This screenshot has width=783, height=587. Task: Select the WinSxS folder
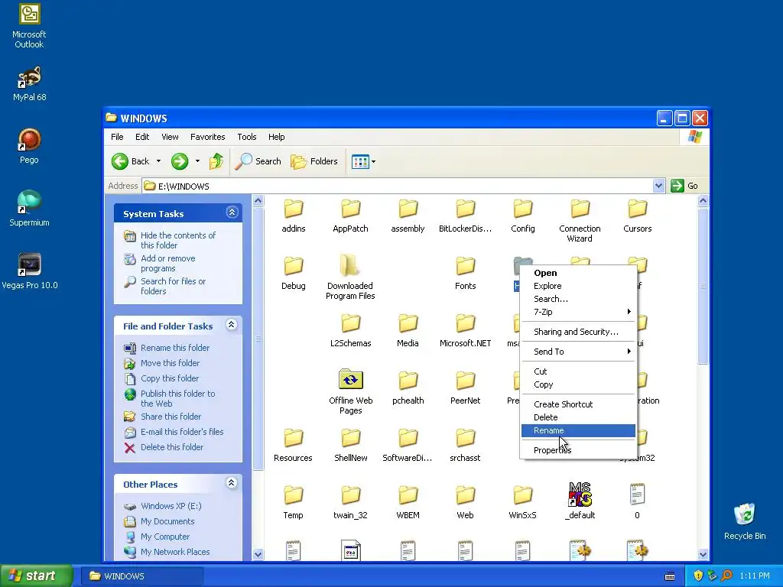(x=522, y=503)
